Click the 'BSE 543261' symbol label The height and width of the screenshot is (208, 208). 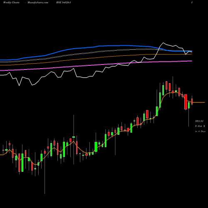click(x=64, y=2)
